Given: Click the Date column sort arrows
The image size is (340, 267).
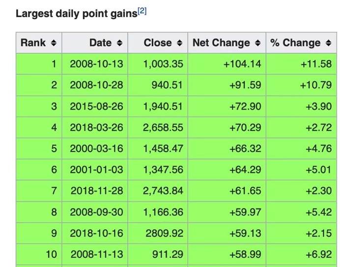Looking at the screenshot, I should [x=119, y=43].
